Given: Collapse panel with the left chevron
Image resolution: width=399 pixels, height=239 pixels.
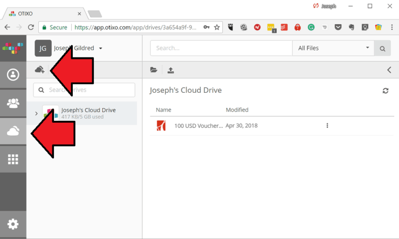Looking at the screenshot, I should pyautogui.click(x=389, y=70).
